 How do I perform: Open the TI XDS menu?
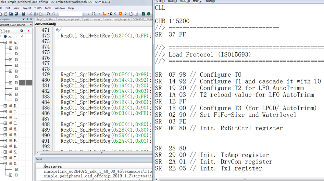click(x=38, y=8)
